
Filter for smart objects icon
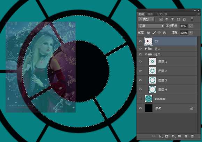[x=184, y=19]
